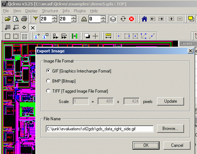The image size is (197, 154).
Task: Toggle the stacked layers icon
Action: point(113,19)
